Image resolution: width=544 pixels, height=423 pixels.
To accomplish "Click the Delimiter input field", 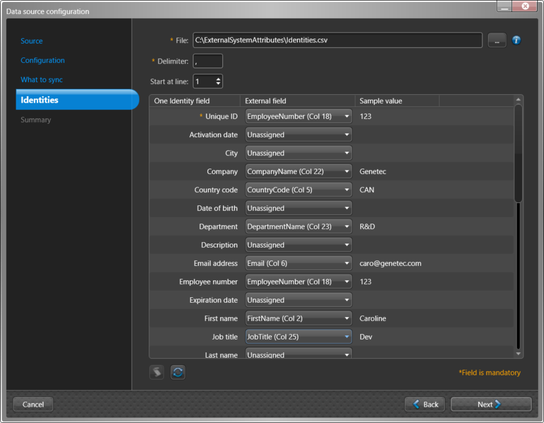I will [x=207, y=61].
